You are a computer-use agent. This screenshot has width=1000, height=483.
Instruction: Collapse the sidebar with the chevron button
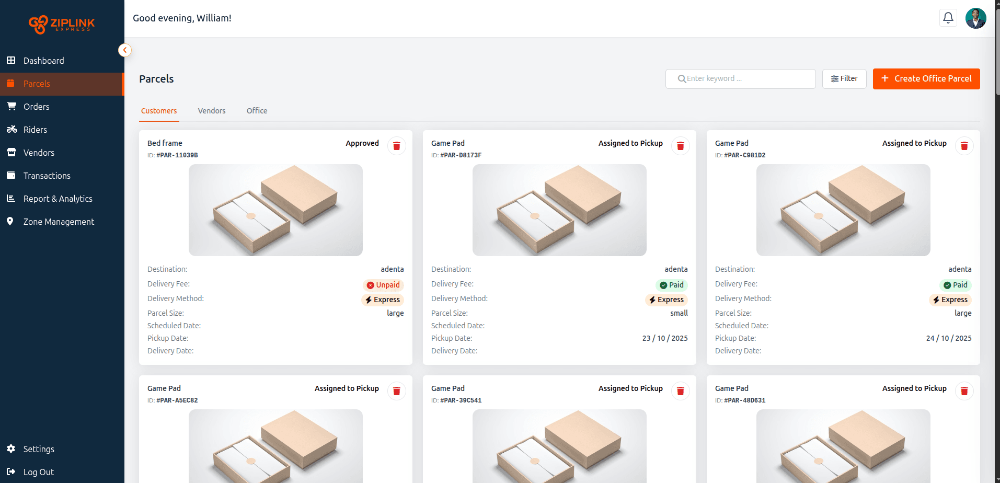124,50
